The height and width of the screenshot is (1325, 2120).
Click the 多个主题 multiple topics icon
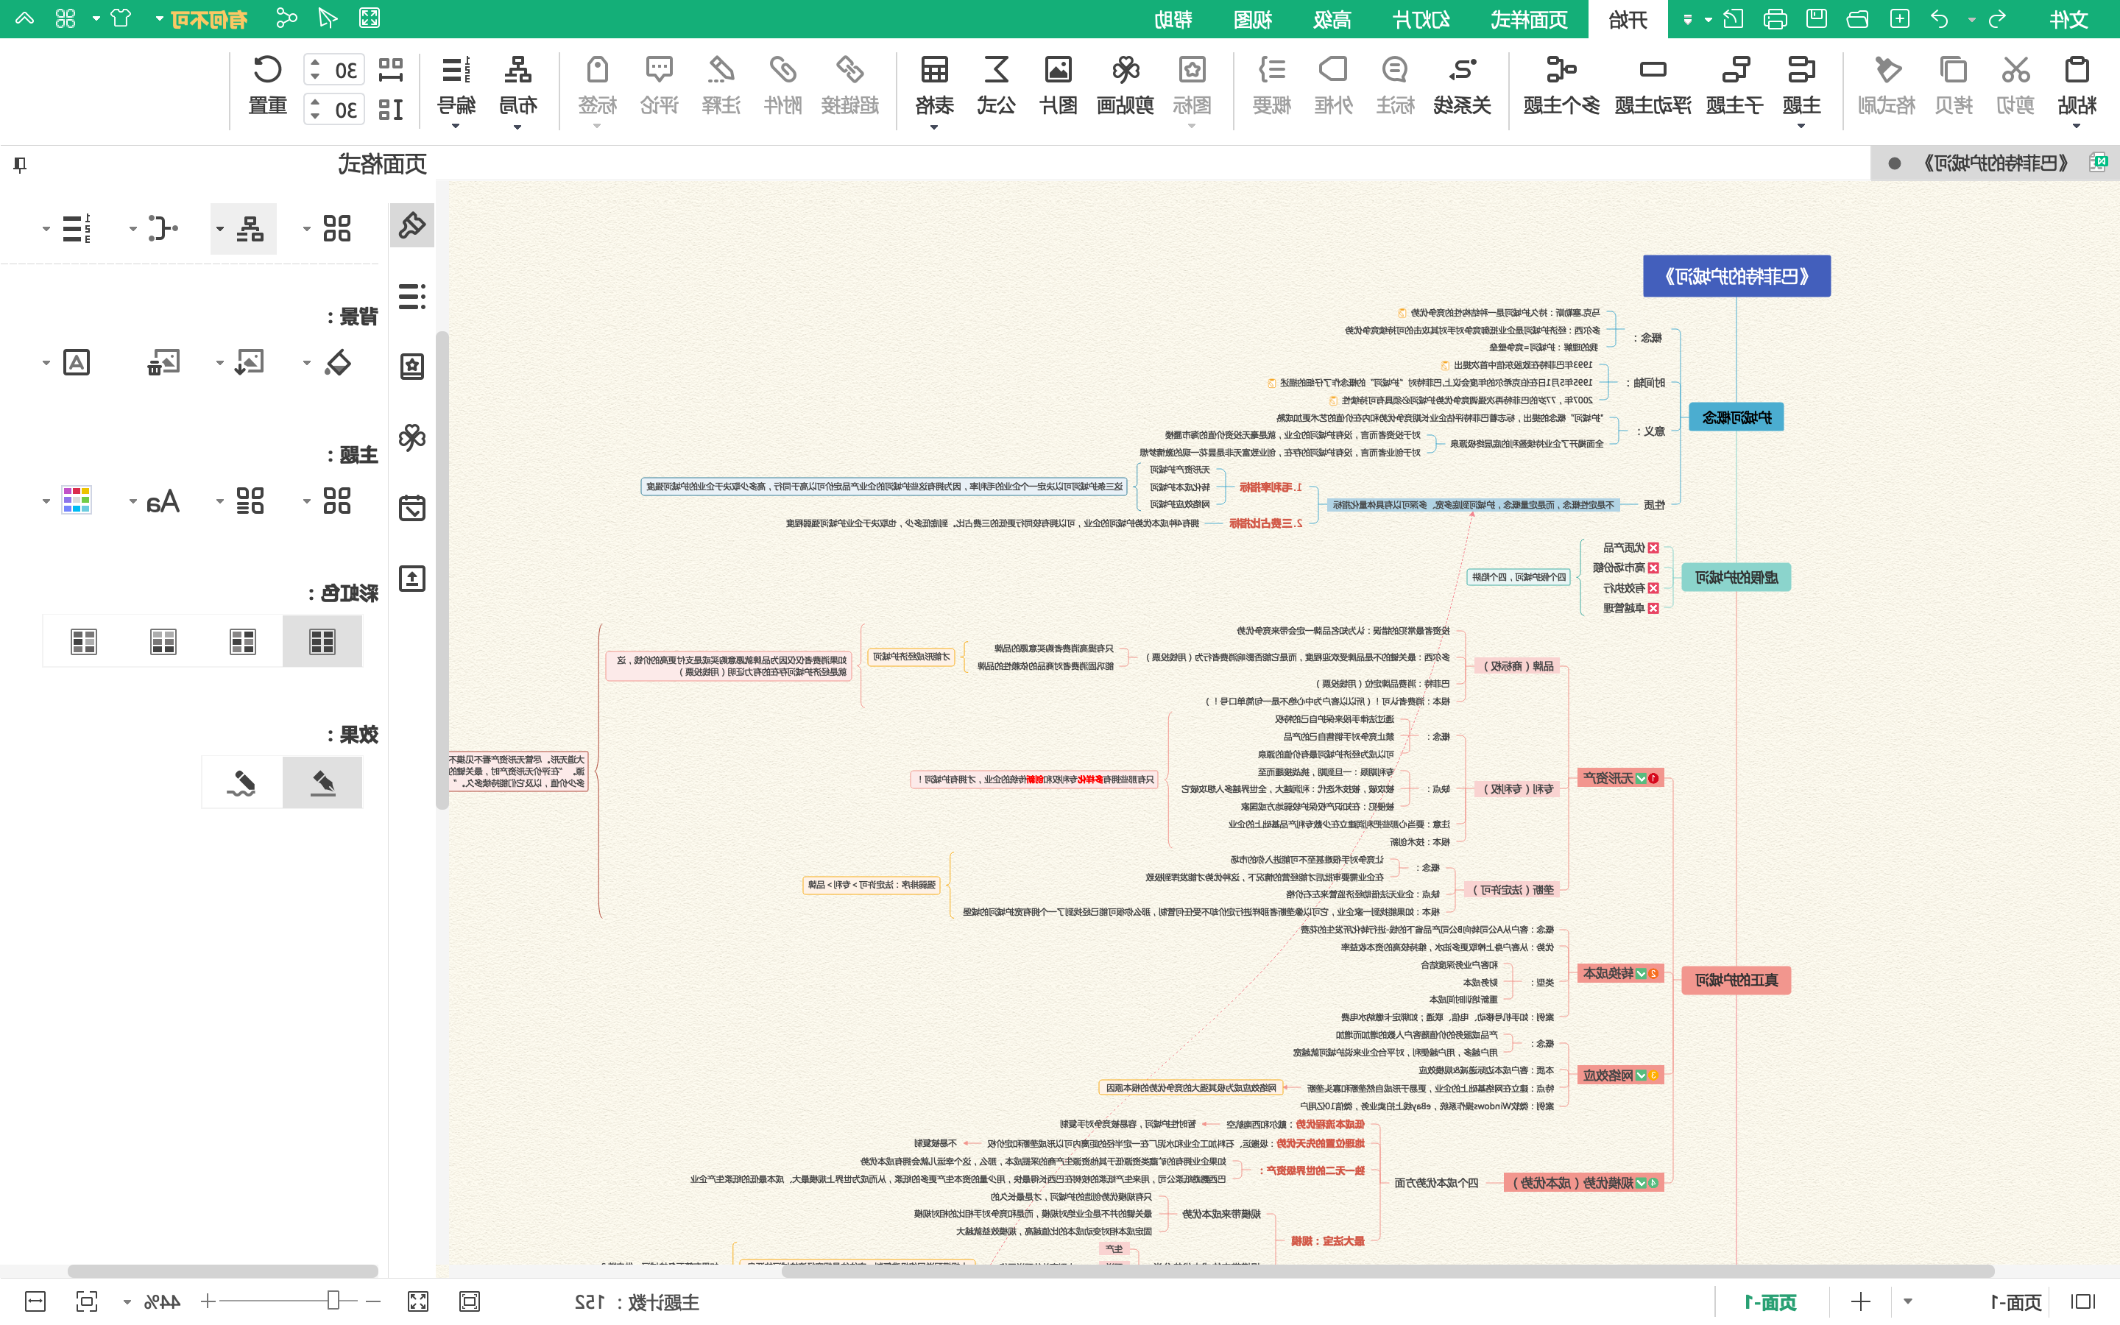(1561, 70)
